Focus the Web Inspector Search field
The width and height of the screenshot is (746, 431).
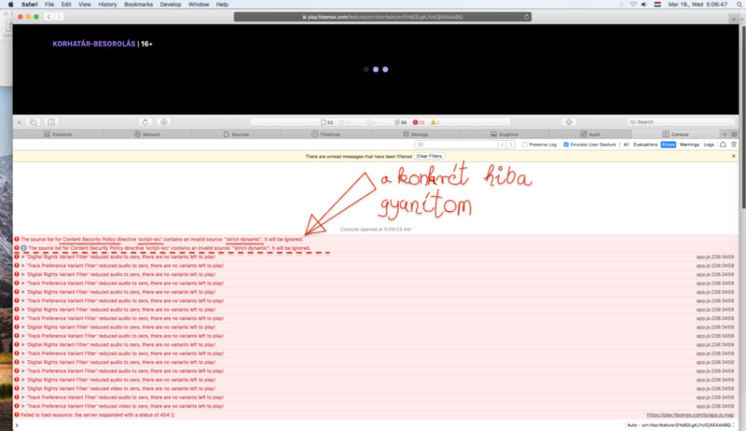tap(681, 122)
